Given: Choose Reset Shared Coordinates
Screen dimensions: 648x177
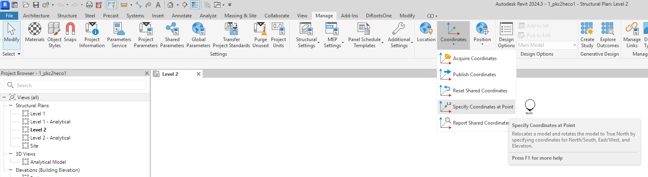Looking at the screenshot, I should pos(476,91).
